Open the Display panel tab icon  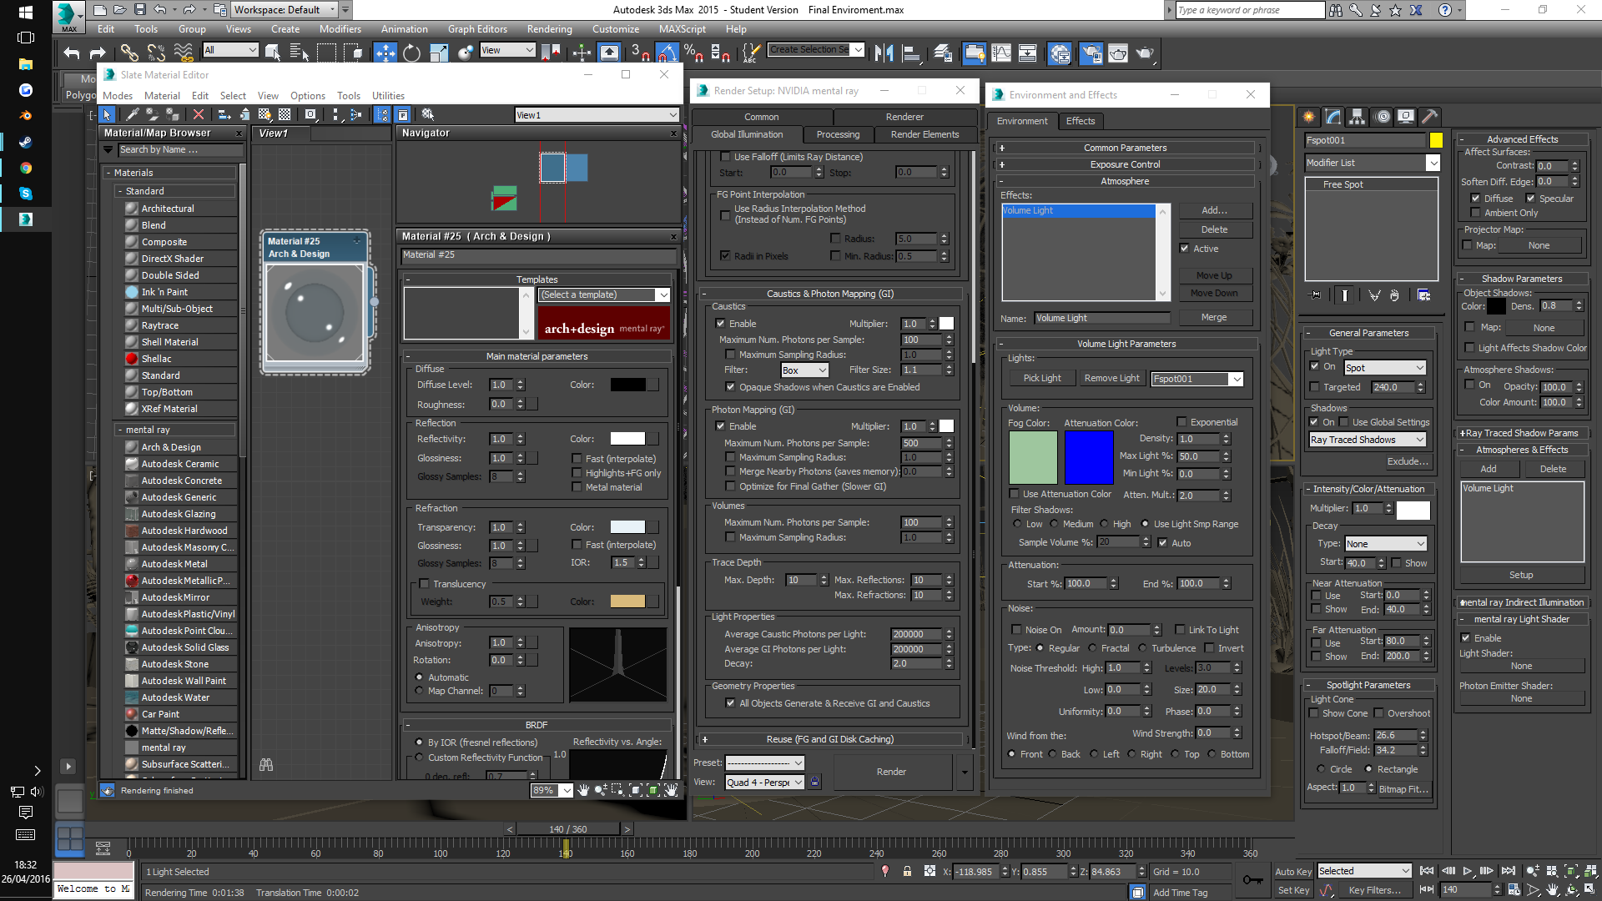point(1406,117)
